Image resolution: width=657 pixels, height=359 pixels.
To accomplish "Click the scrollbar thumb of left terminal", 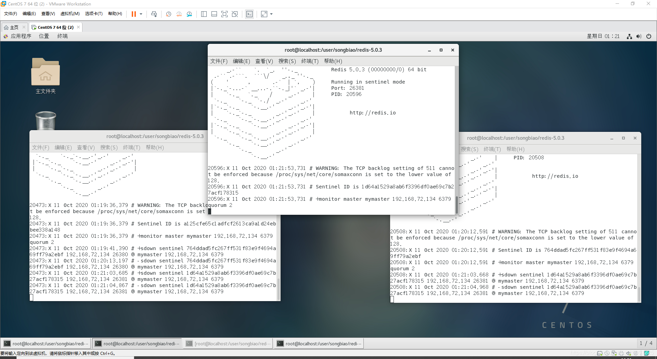I will click(x=279, y=289).
